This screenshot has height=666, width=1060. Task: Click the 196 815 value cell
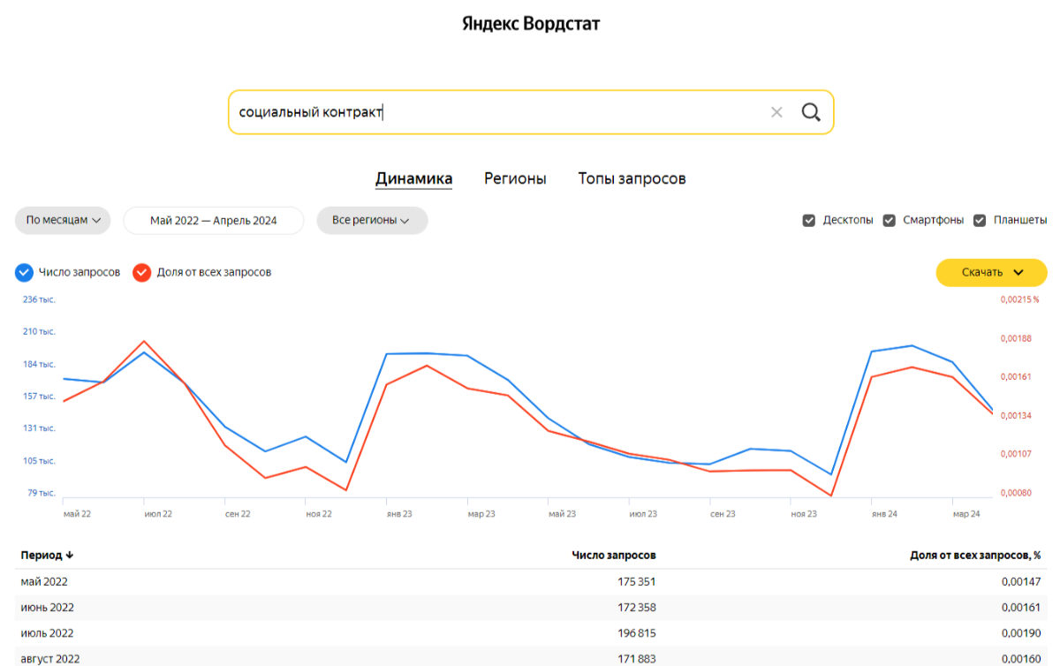pyautogui.click(x=636, y=633)
